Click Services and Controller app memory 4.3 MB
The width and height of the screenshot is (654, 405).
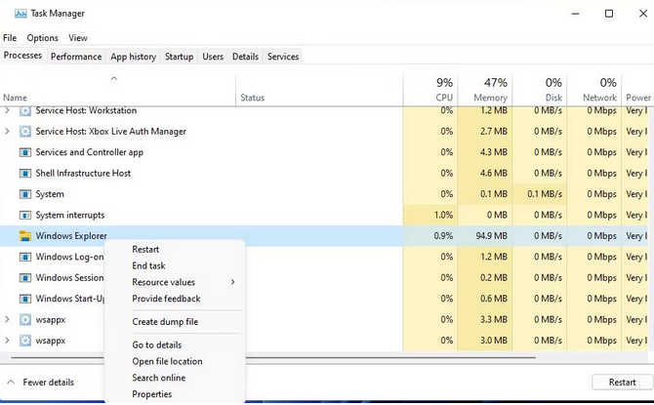[x=493, y=152]
